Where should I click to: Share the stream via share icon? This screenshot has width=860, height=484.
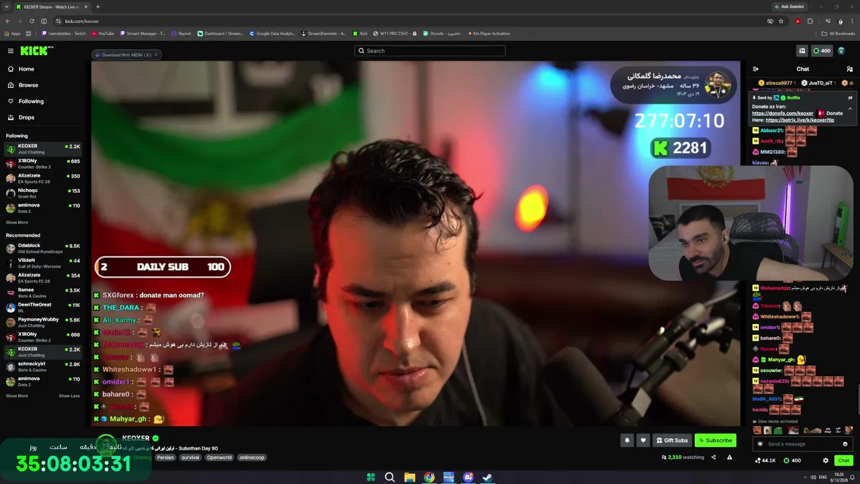point(714,457)
